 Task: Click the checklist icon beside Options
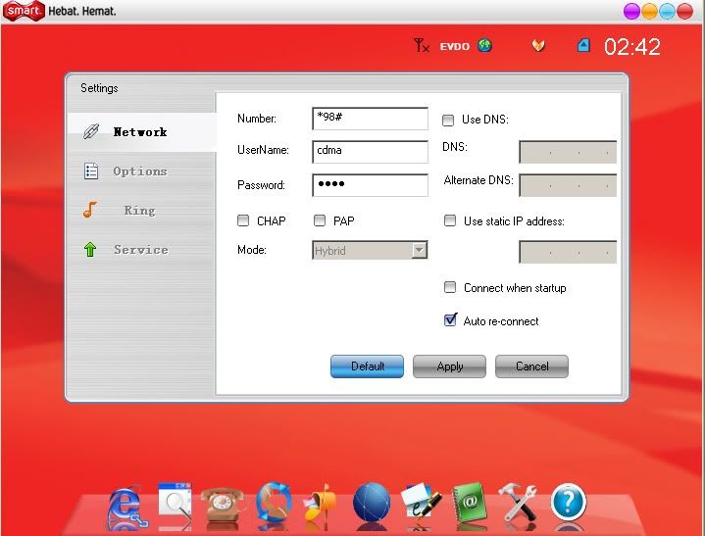point(91,171)
